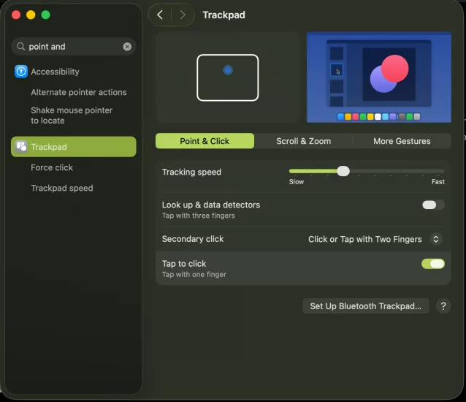Image resolution: width=466 pixels, height=402 pixels.
Task: Disable the Tap to click switch
Action: (432, 264)
